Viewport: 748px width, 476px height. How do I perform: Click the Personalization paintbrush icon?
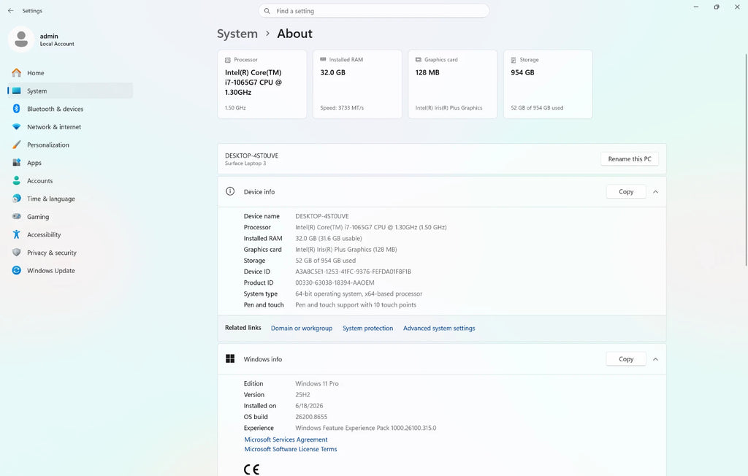(17, 145)
